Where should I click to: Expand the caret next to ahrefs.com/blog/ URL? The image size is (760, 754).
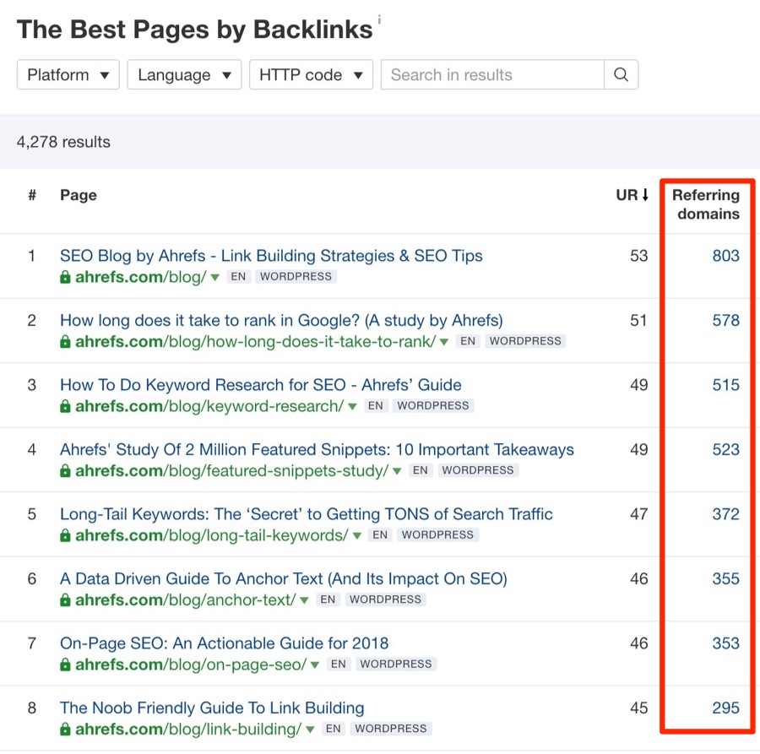click(x=214, y=277)
